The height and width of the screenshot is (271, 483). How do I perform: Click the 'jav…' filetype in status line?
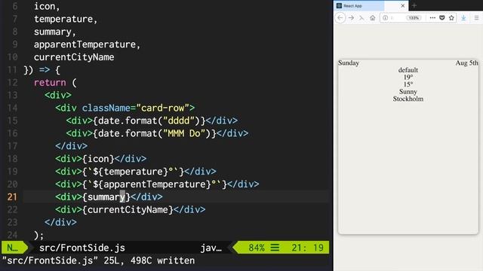pos(211,248)
